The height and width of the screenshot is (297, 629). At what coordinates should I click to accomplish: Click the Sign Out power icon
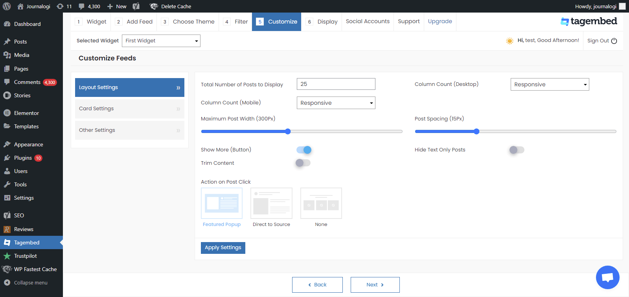click(x=614, y=41)
